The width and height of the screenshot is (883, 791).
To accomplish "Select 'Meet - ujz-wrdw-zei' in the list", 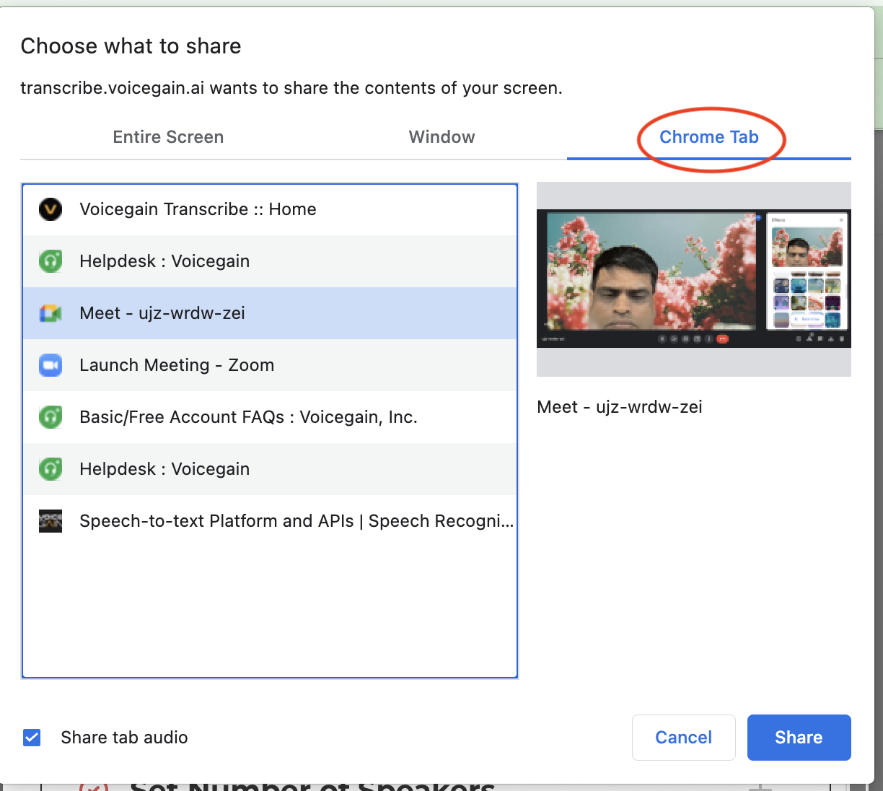I will [x=270, y=313].
